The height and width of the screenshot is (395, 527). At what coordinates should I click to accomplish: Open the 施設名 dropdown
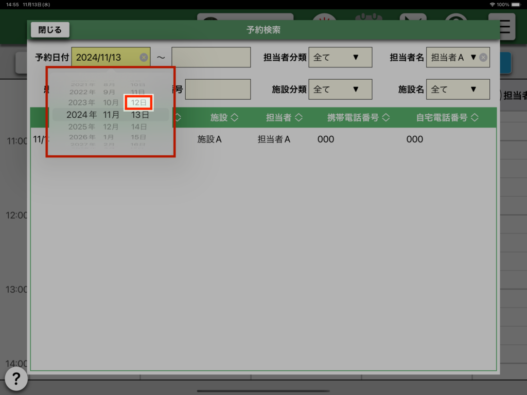458,89
